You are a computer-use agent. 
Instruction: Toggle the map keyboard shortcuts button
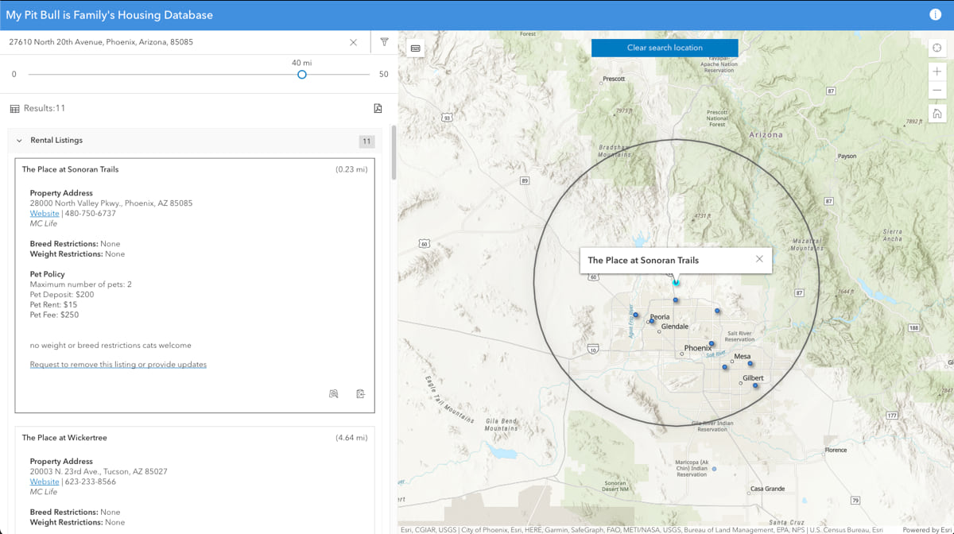point(415,48)
